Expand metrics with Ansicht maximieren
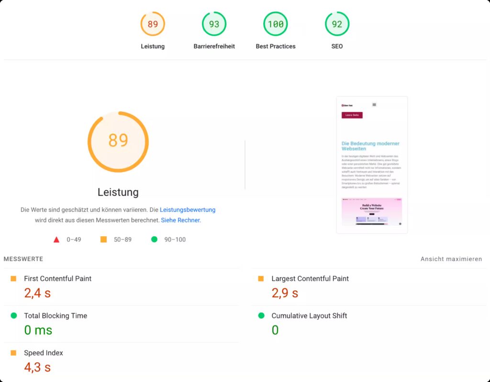The image size is (490, 382). (451, 259)
